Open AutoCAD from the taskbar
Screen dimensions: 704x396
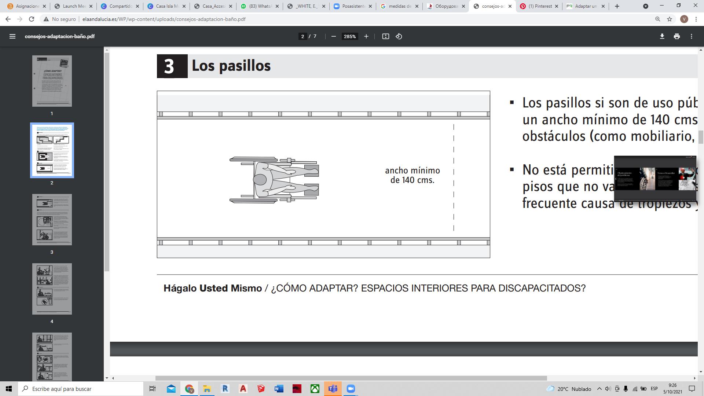coord(243,389)
